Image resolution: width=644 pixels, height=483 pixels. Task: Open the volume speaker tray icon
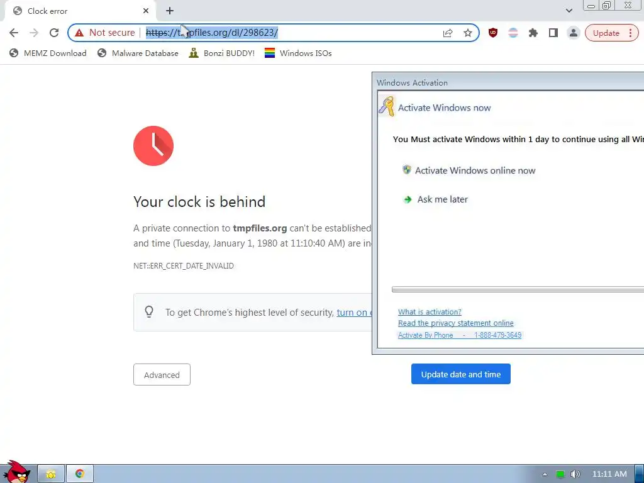(x=575, y=474)
